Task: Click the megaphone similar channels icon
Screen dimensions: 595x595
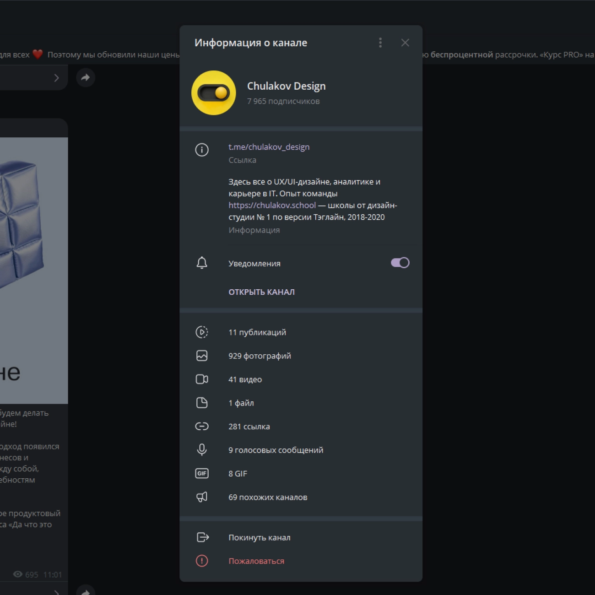Action: coord(202,497)
